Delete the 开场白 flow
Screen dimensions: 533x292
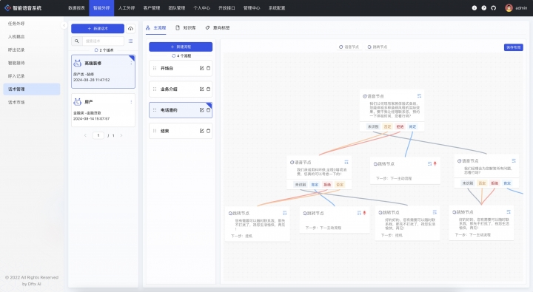coord(208,68)
